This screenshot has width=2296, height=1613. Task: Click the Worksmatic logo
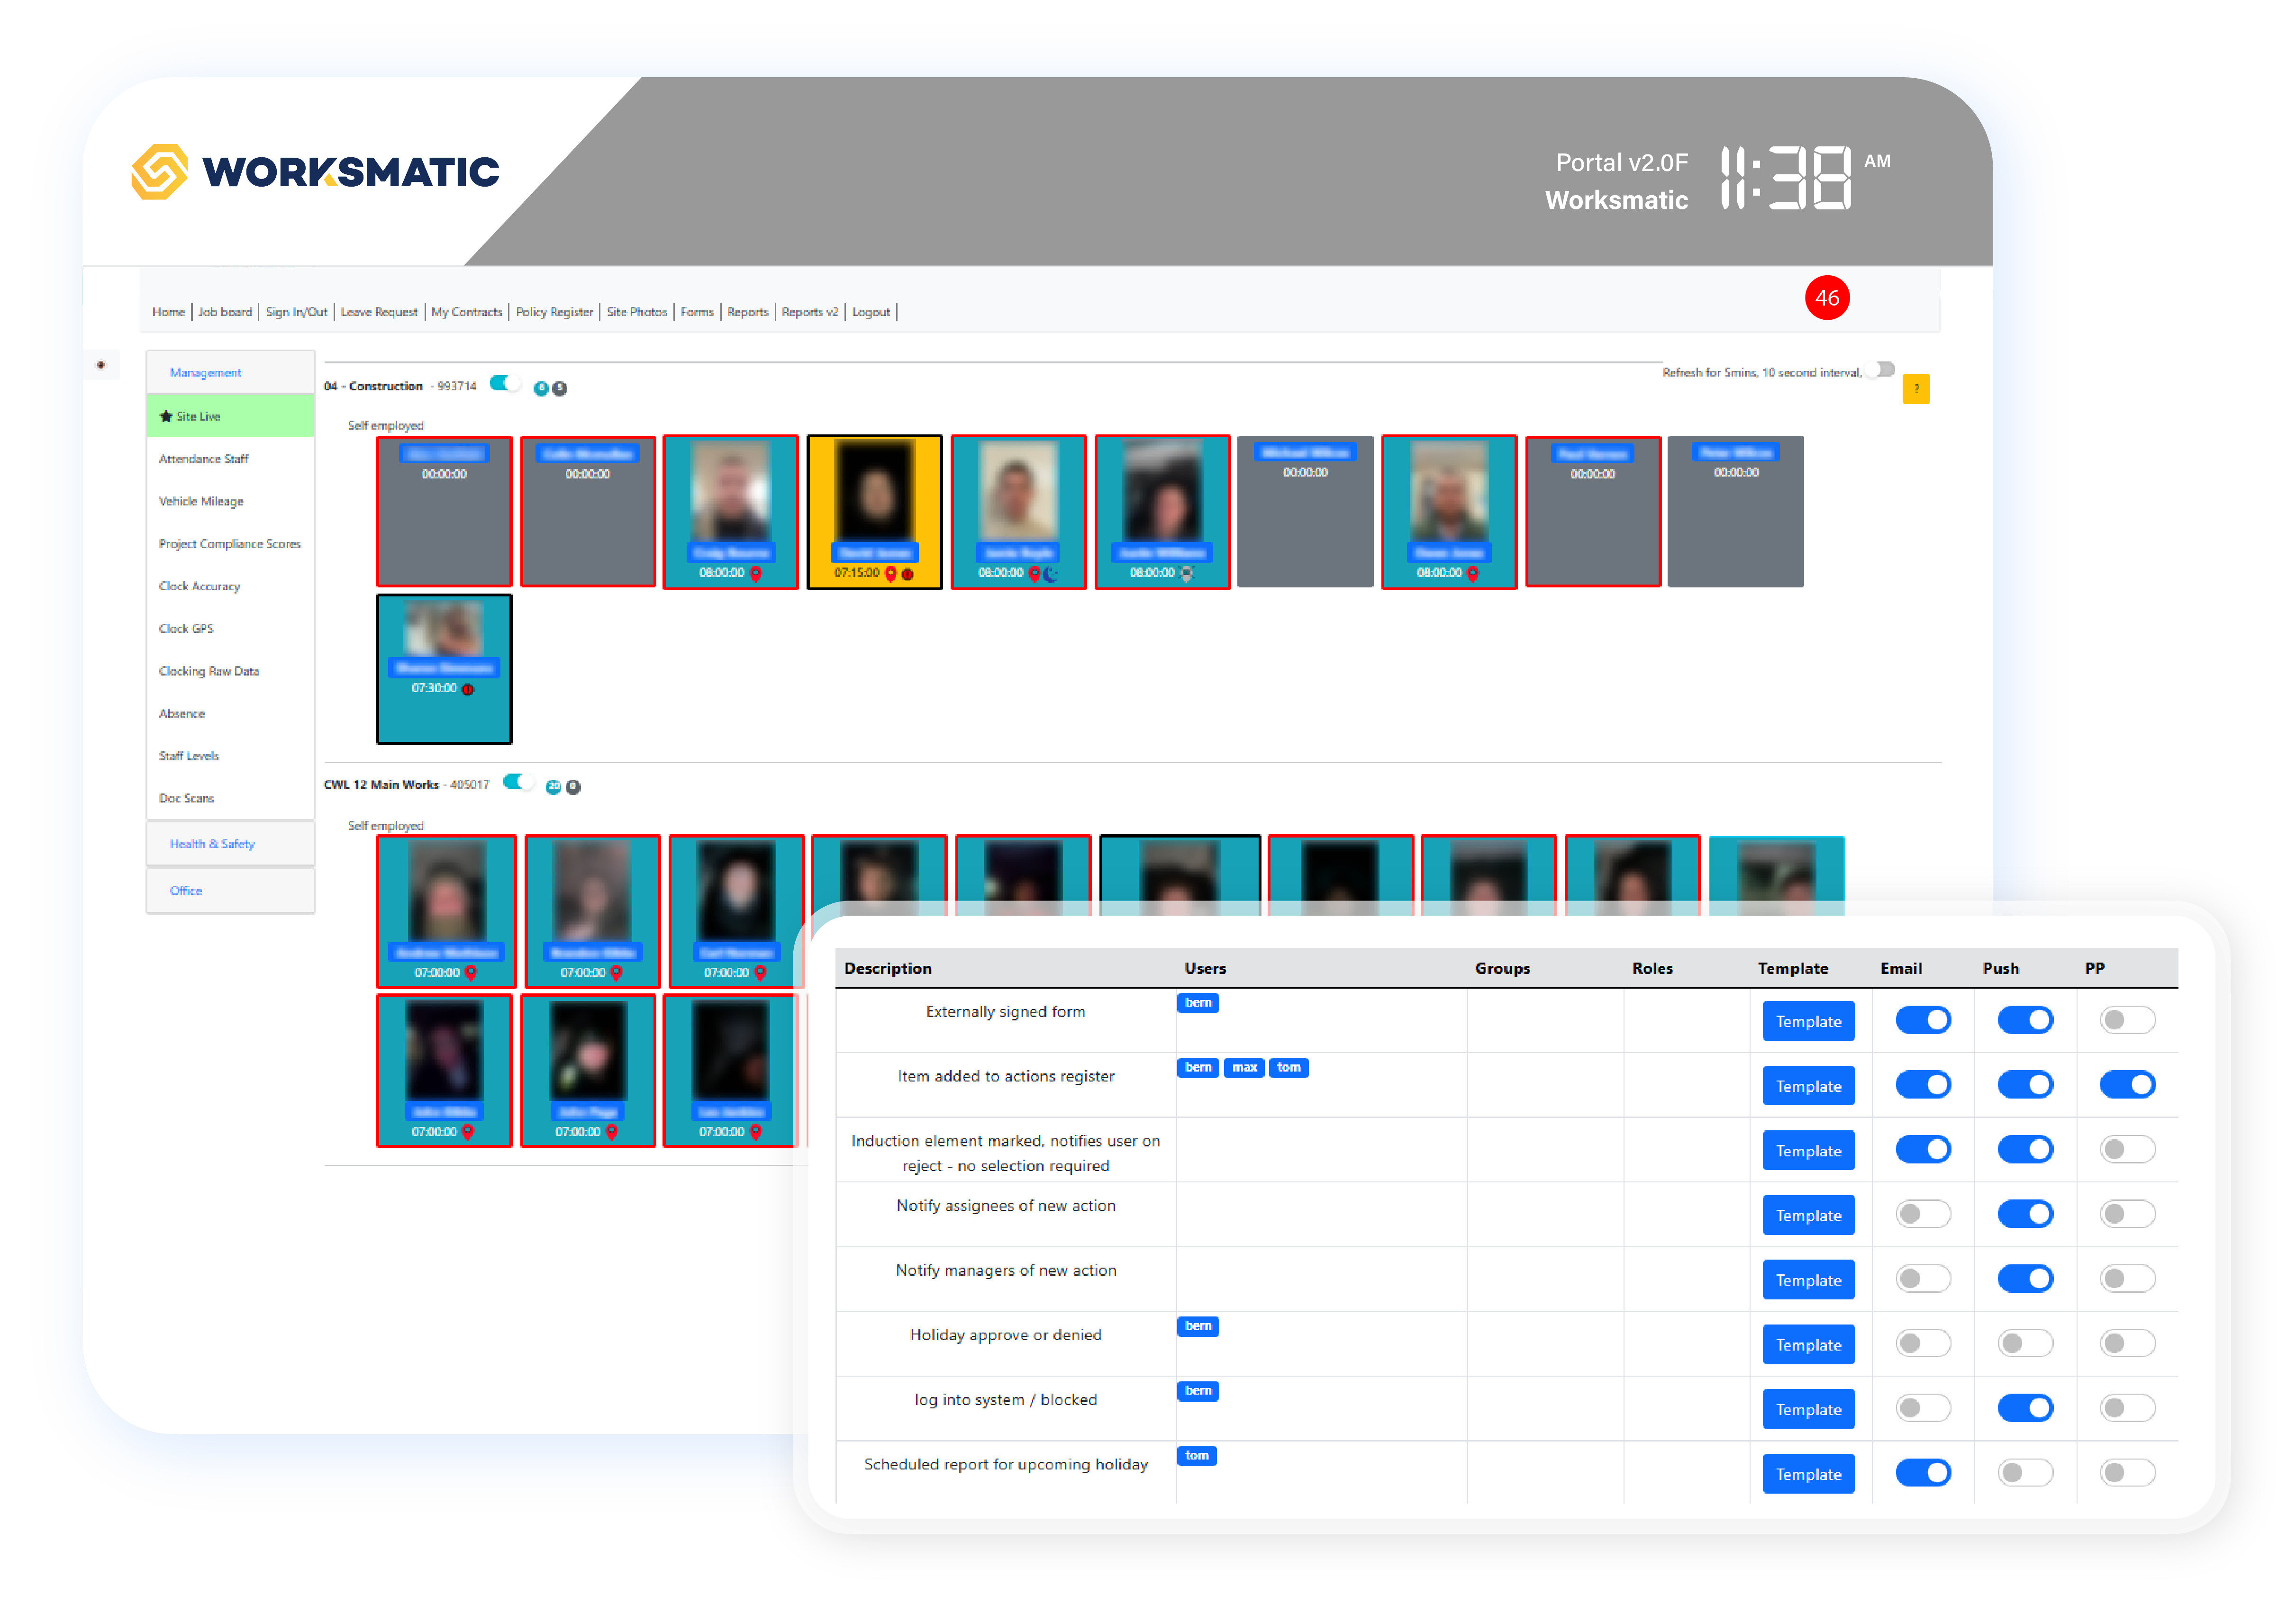[316, 172]
